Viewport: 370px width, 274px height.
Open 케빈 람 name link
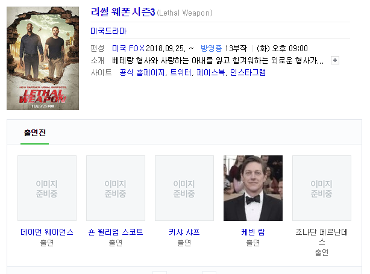click(253, 232)
